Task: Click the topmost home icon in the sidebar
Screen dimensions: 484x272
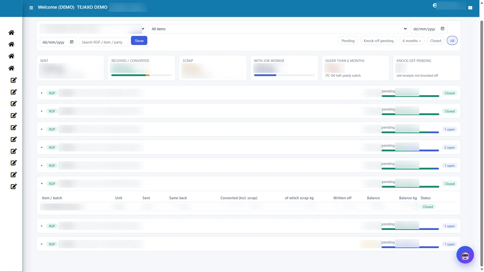Action: click(11, 32)
